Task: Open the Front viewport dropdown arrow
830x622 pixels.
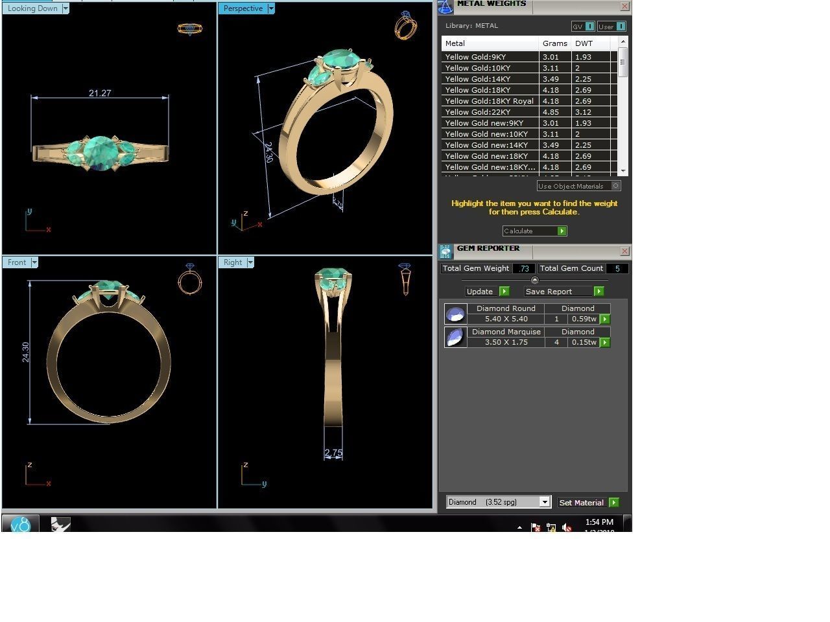Action: (x=34, y=262)
